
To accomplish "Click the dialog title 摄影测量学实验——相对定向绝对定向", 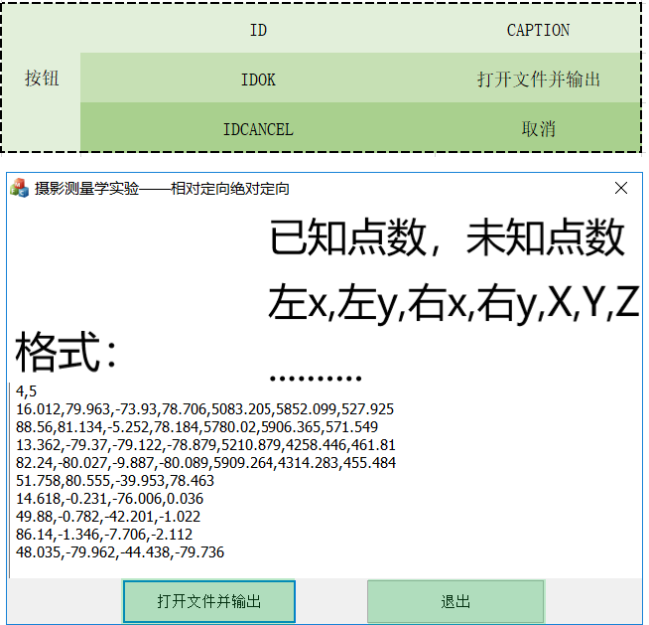I will tap(162, 189).
